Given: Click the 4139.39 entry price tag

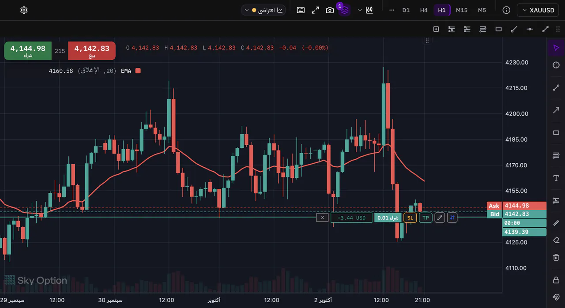Looking at the screenshot, I should (525, 232).
